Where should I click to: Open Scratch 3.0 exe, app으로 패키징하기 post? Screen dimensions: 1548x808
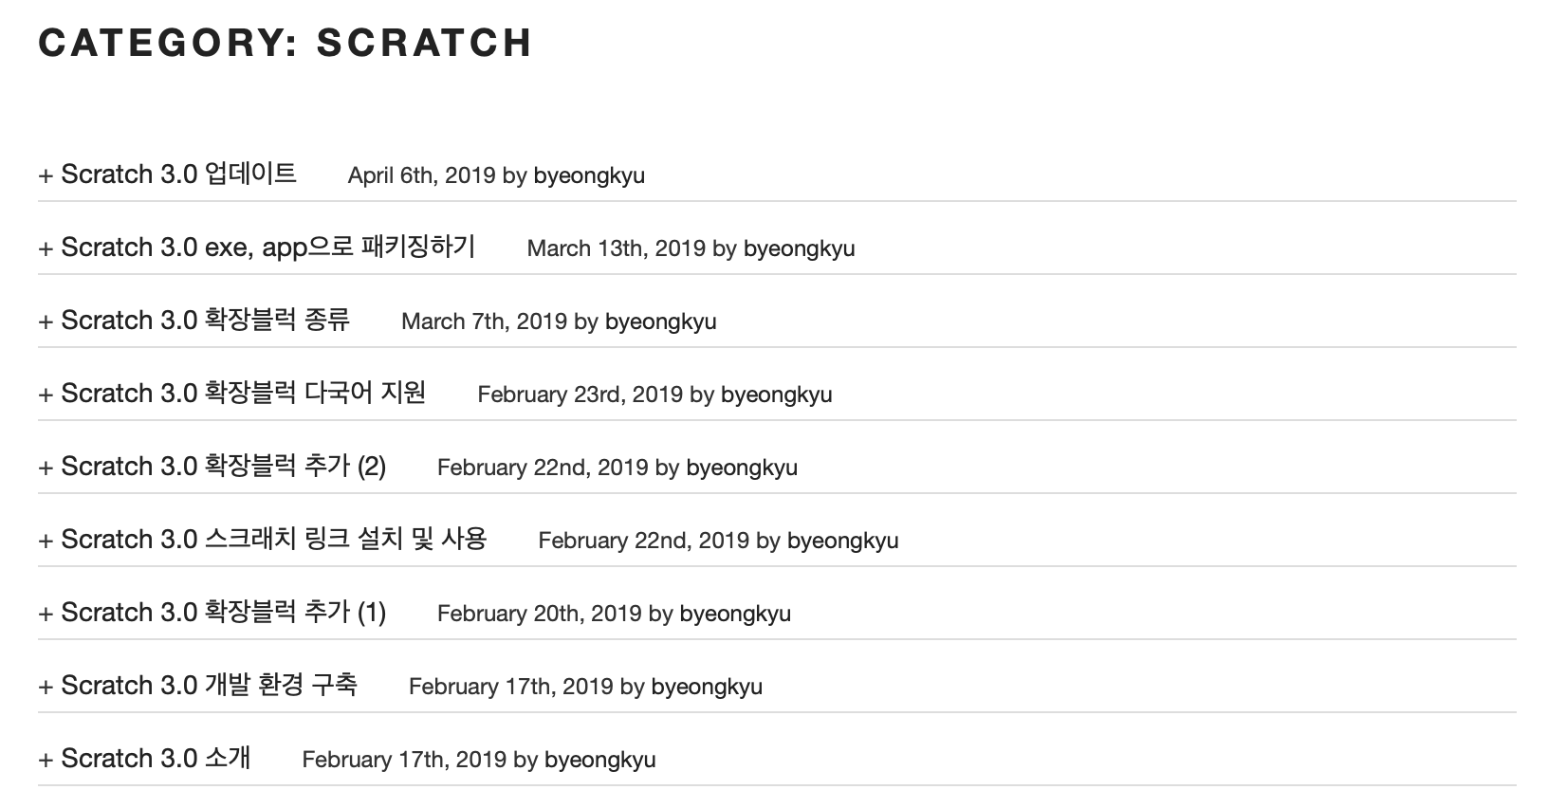[268, 248]
